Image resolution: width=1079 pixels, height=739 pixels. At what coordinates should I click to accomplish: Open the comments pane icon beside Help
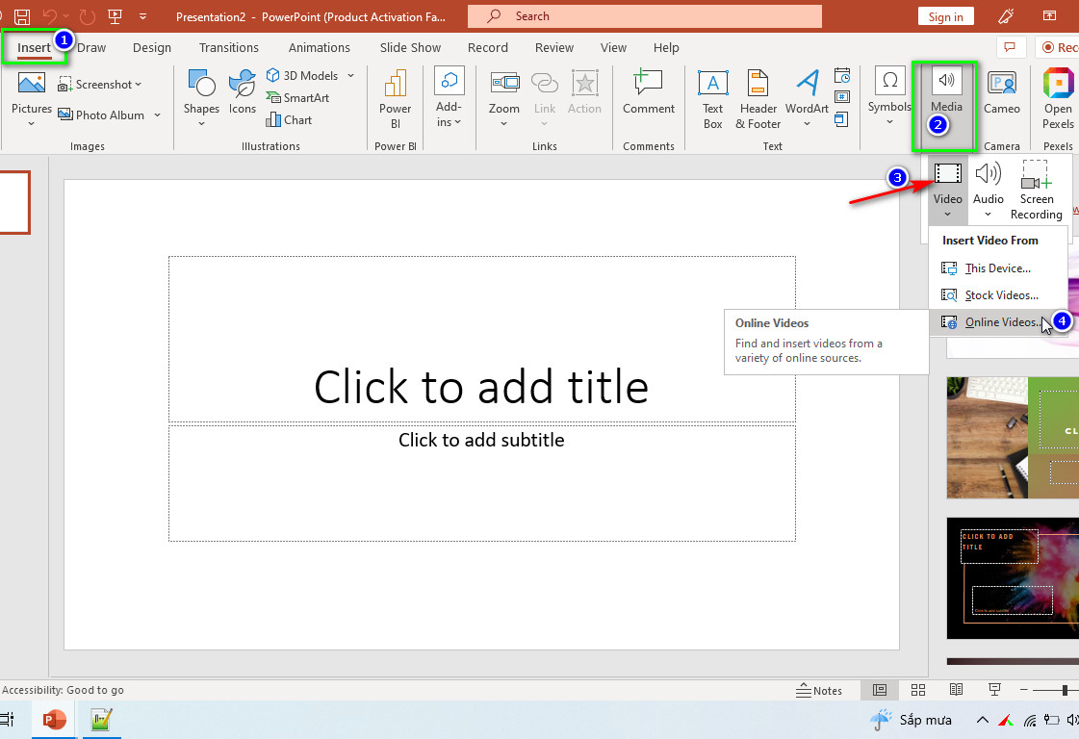1010,47
